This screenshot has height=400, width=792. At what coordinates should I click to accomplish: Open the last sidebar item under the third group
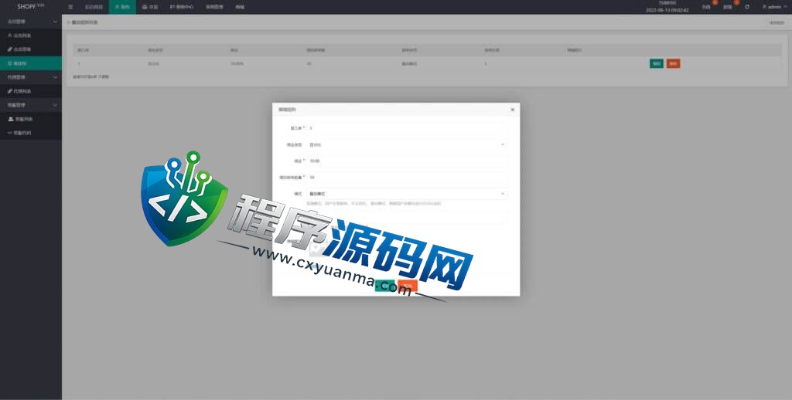(x=31, y=133)
